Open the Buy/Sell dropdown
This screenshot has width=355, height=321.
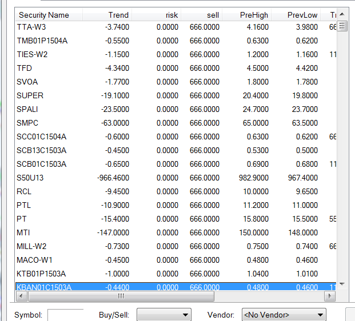coord(164,315)
